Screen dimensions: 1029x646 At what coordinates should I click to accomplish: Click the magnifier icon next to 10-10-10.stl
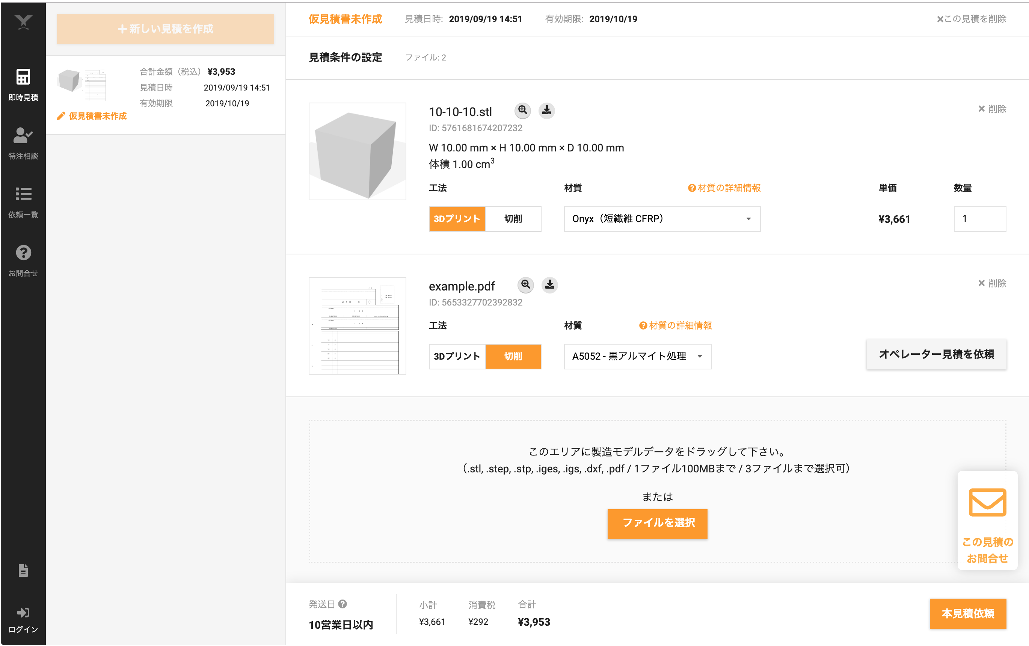click(523, 110)
